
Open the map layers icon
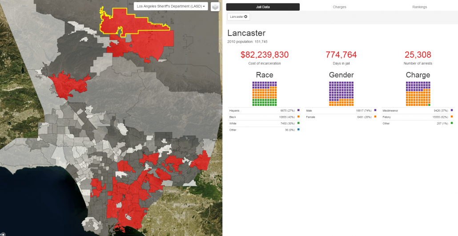pos(215,6)
